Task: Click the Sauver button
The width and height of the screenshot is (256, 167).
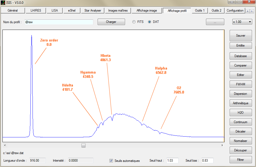Action: 241,36
